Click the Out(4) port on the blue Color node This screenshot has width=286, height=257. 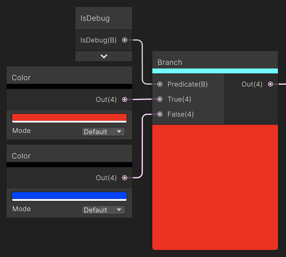[124, 178]
